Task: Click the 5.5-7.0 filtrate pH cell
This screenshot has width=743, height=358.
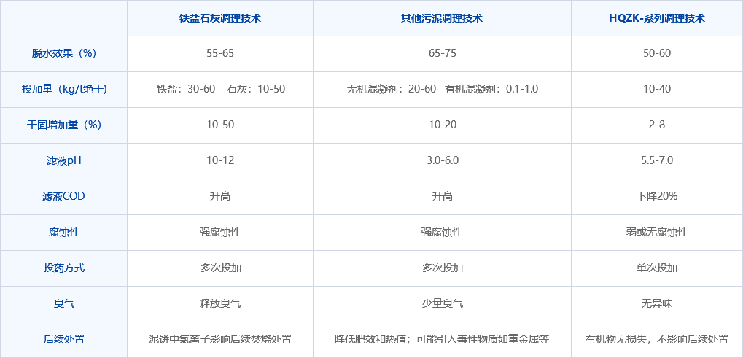Action: (657, 161)
